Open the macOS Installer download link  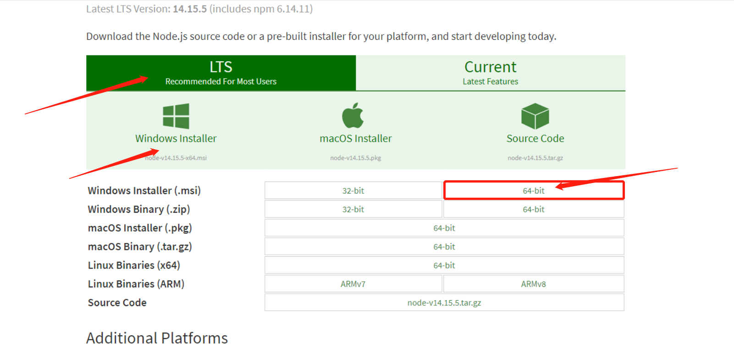click(356, 138)
